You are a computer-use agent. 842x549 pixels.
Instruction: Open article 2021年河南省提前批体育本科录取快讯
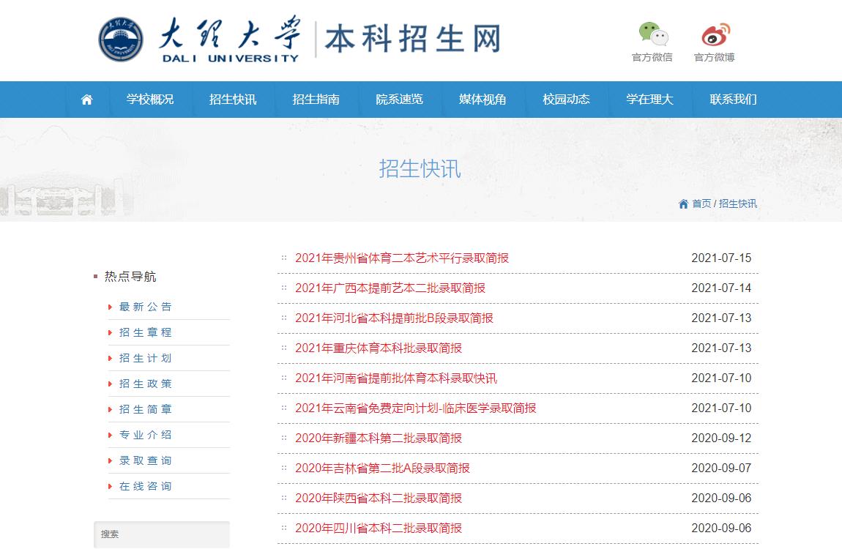click(396, 378)
